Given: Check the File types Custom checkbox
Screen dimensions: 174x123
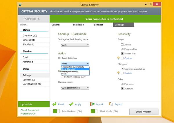Looking at the screenshot, I should [122, 73].
